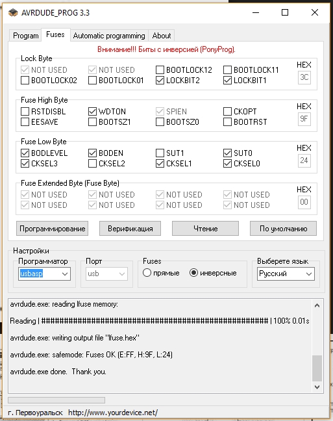The height and width of the screenshot is (421, 333).
Task: Uncheck the BODLEVEL checkbox
Action: [x=25, y=153]
